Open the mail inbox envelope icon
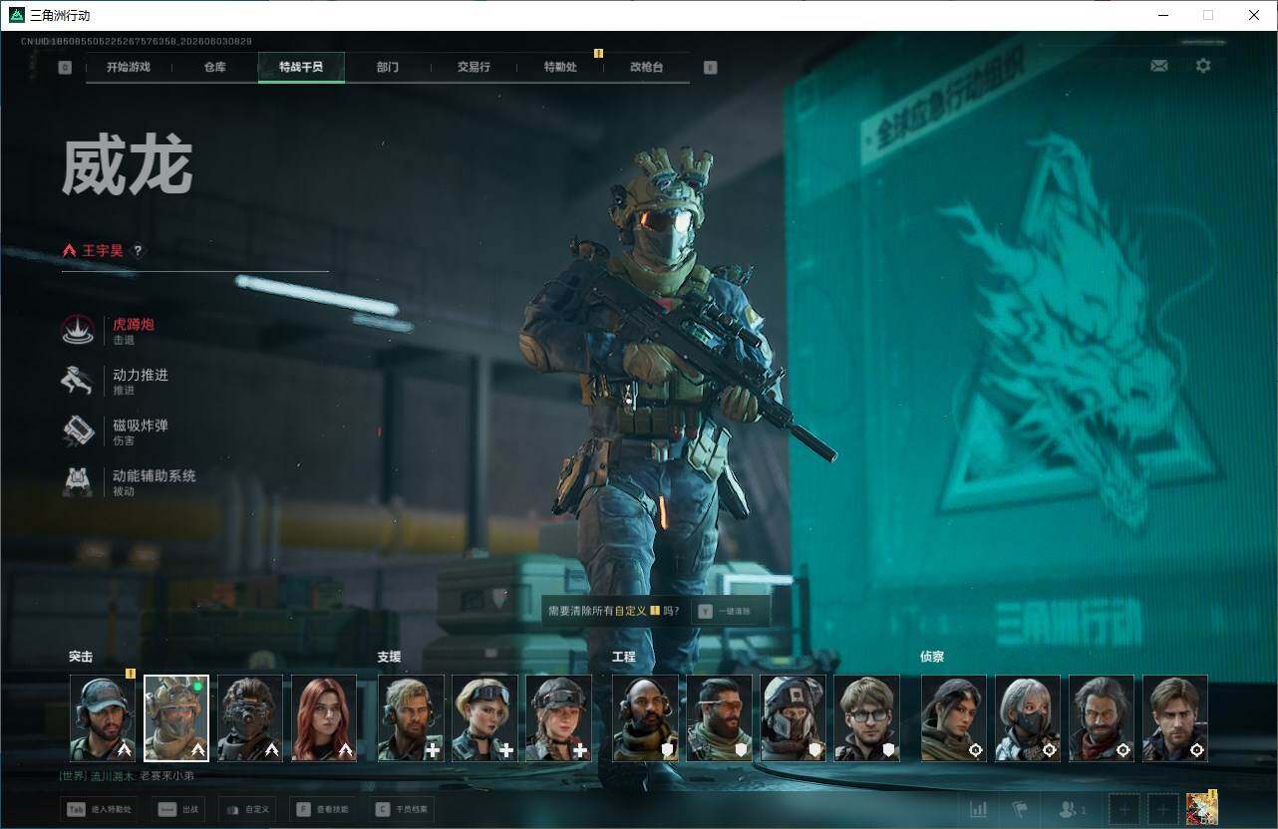1278x829 pixels. point(1158,66)
